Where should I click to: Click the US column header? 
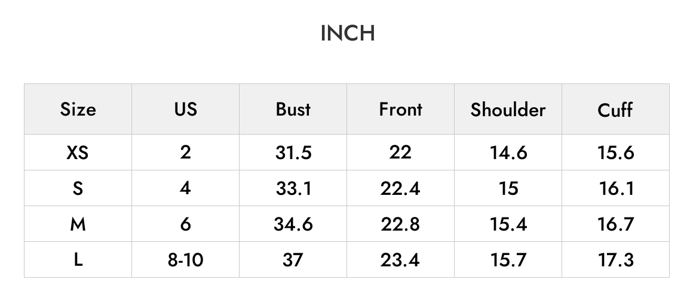(x=186, y=109)
